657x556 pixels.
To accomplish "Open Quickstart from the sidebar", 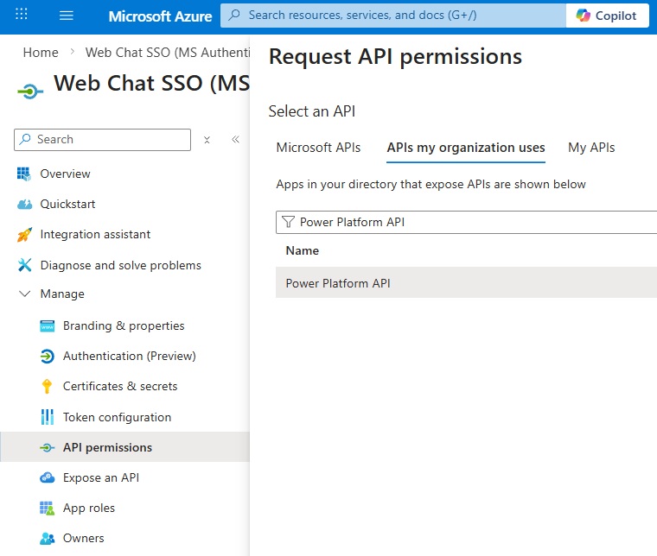I will point(67,204).
